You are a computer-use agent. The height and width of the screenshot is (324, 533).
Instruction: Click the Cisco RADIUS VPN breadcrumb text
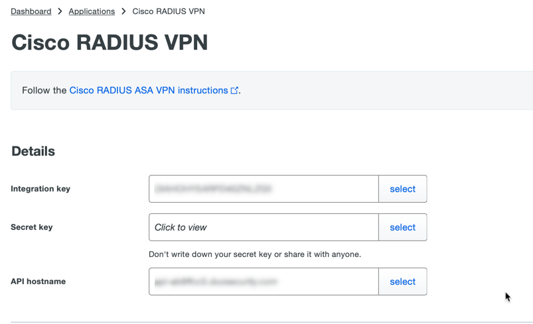tap(169, 11)
